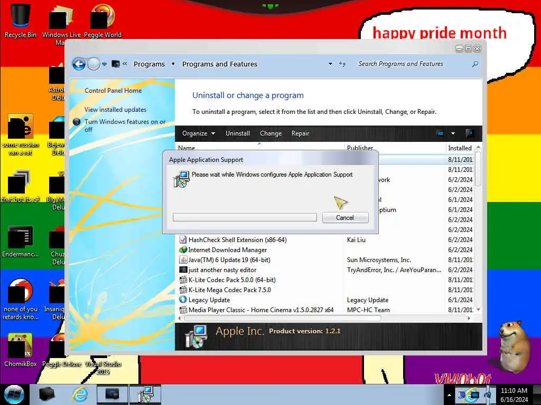541x405 pixels.
Task: Click the Forward navigation arrow button
Action: point(94,64)
